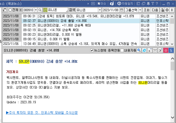This screenshot has width=176, height=123.
Task: Click the overlapping windows icon in title bar
Action: [143, 4]
